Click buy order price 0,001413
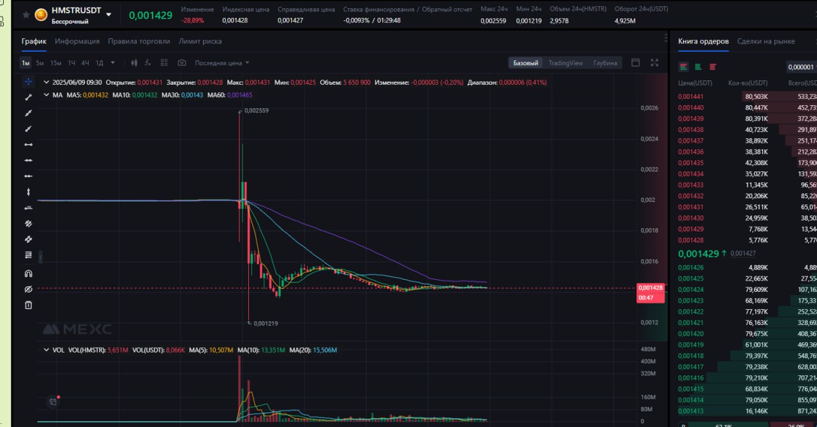The image size is (817, 427). pyautogui.click(x=691, y=411)
